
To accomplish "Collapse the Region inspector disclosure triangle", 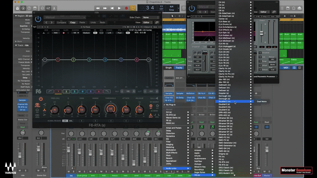I will pos(16,16).
